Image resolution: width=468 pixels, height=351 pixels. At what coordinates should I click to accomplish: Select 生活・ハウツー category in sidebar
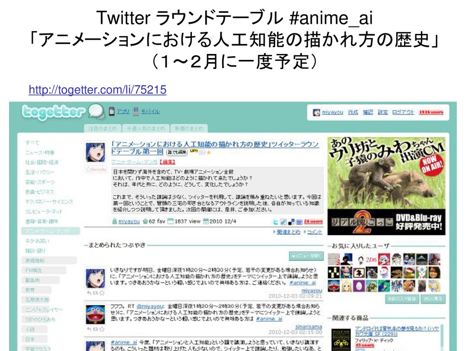click(x=40, y=172)
